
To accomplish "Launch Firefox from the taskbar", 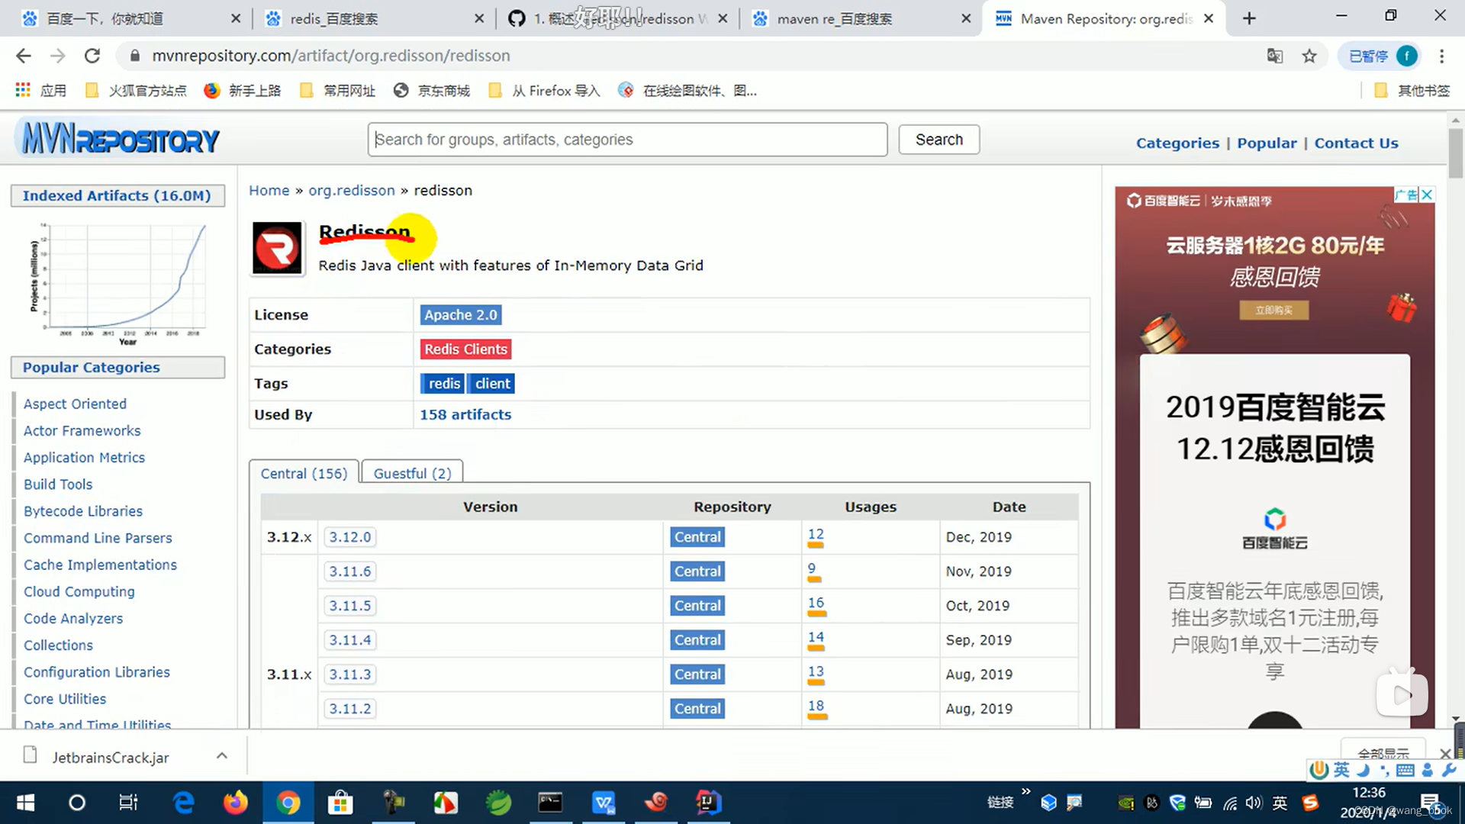I will tap(235, 803).
